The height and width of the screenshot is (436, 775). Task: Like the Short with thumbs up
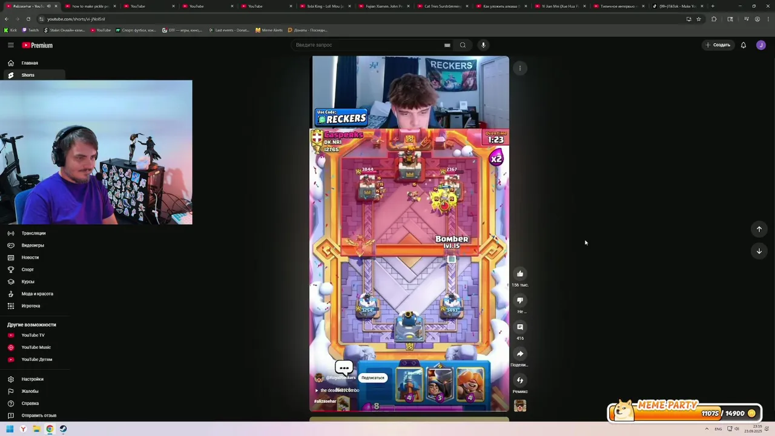pyautogui.click(x=520, y=274)
